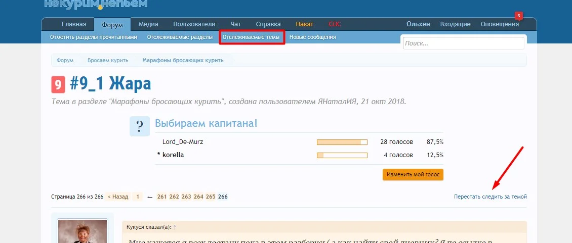572x243 pixels.
Task: Select the Форум navigation tab
Action: coord(112,25)
